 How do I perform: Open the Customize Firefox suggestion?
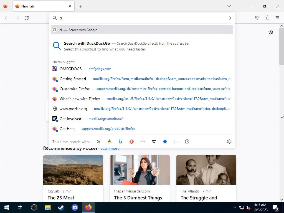[142, 89]
